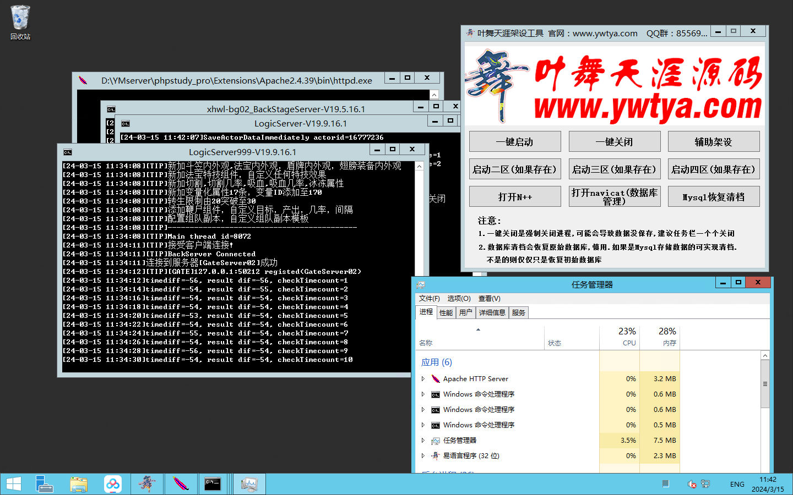Viewport: 793px width, 495px height.
Task: Click the 任务管理器 process row icon
Action: [x=436, y=441]
